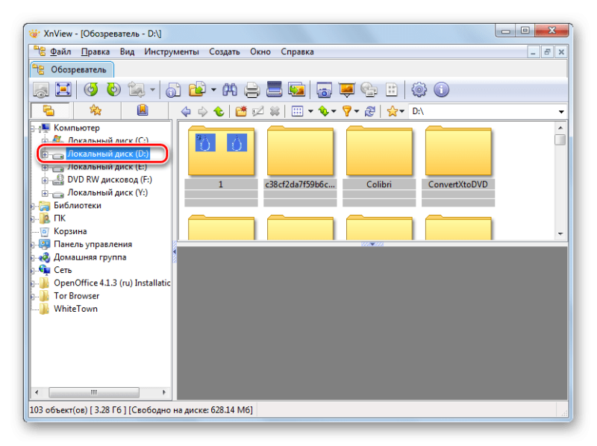Open the Правка menu
This screenshot has width=597, height=446.
[x=96, y=51]
